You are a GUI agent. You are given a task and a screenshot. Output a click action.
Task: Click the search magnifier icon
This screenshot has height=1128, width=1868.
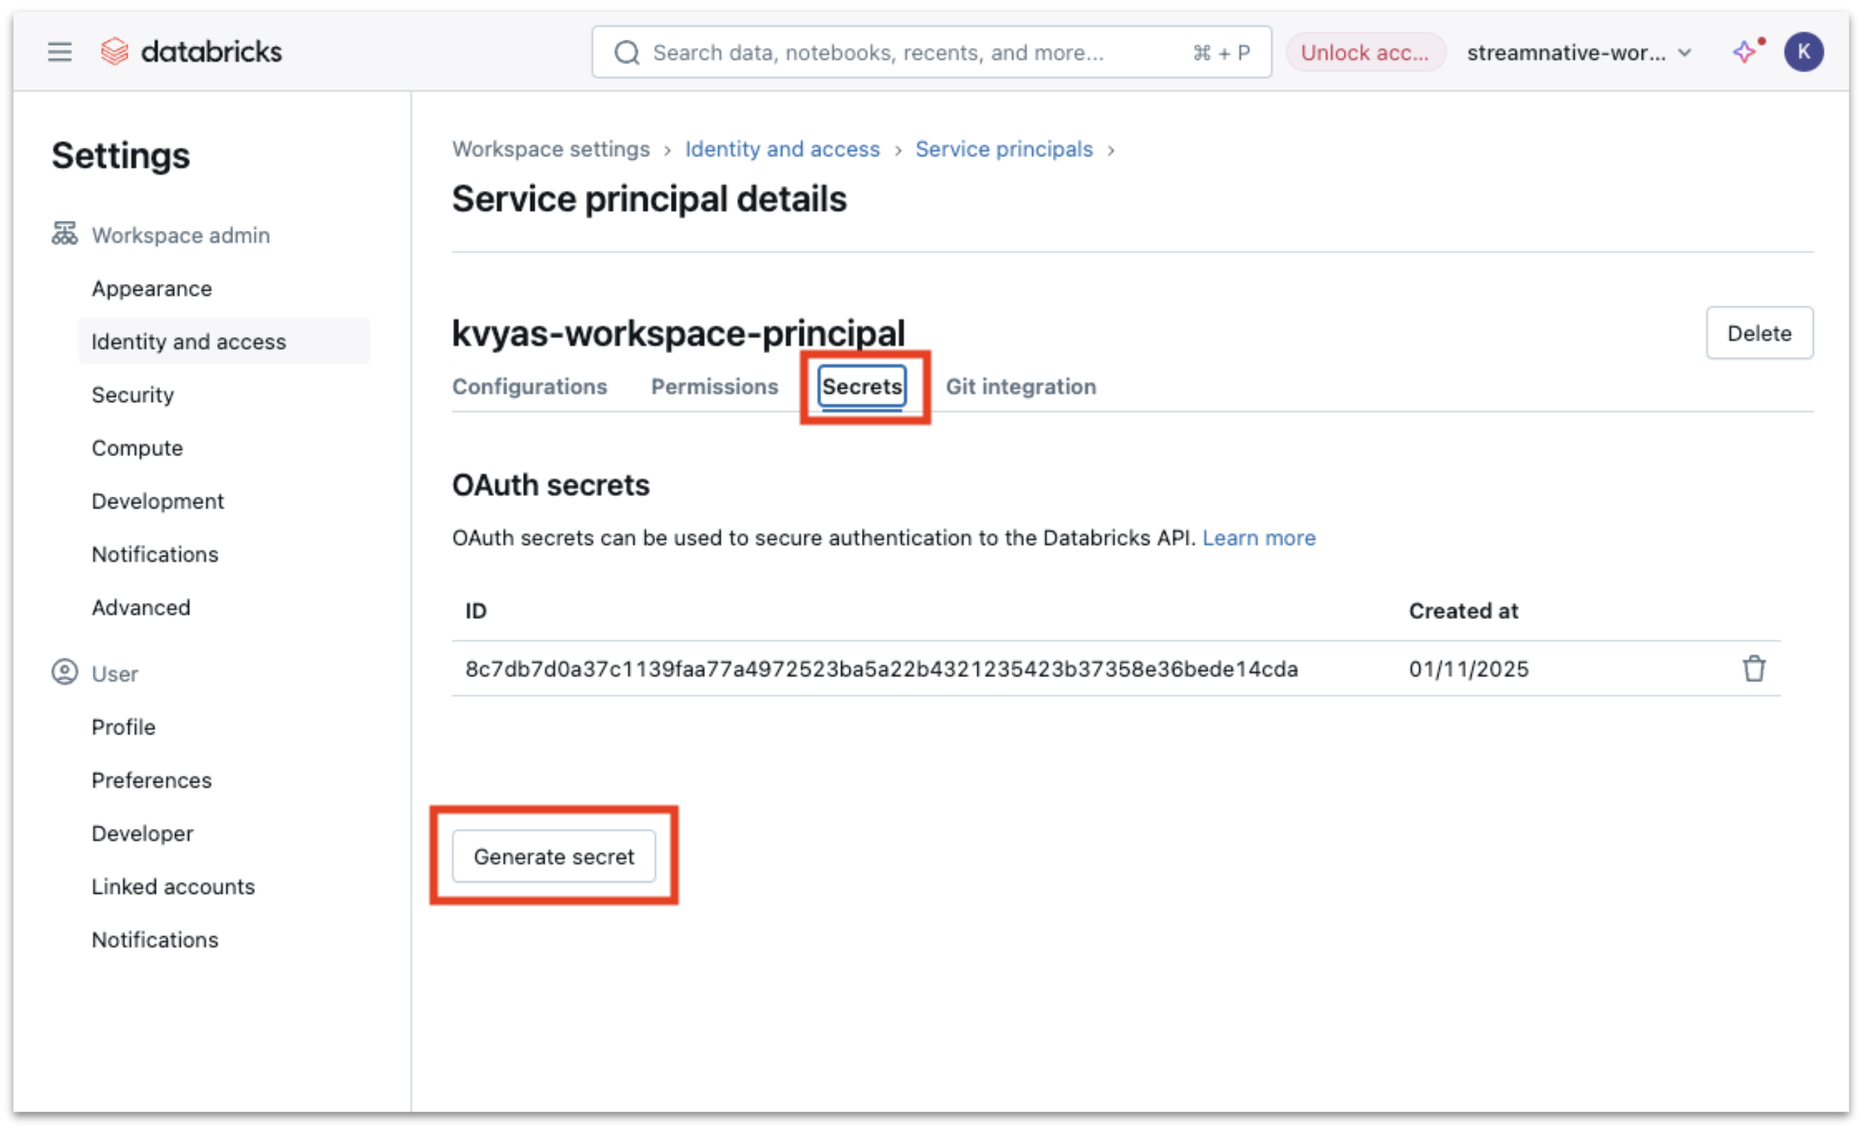[x=627, y=53]
